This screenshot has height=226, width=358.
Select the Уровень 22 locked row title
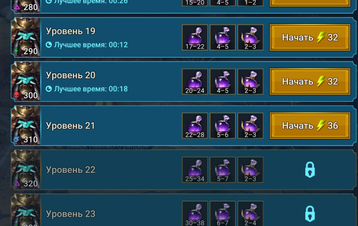71,170
